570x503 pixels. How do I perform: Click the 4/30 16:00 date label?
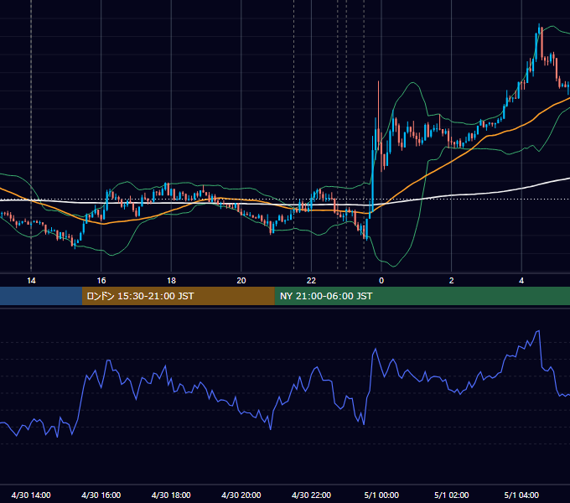[101, 495]
